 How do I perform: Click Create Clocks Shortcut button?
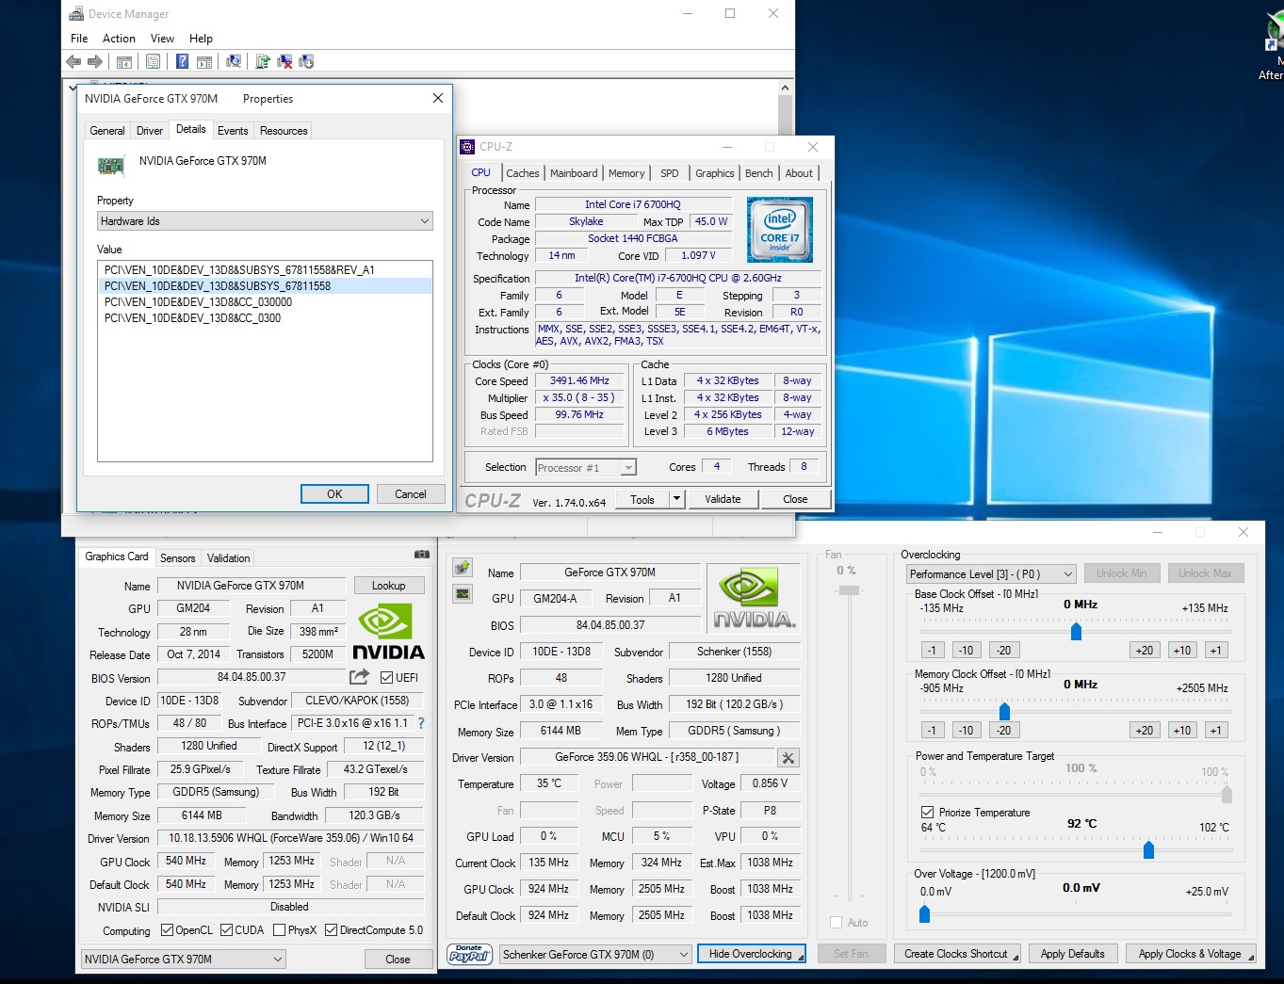(x=957, y=954)
